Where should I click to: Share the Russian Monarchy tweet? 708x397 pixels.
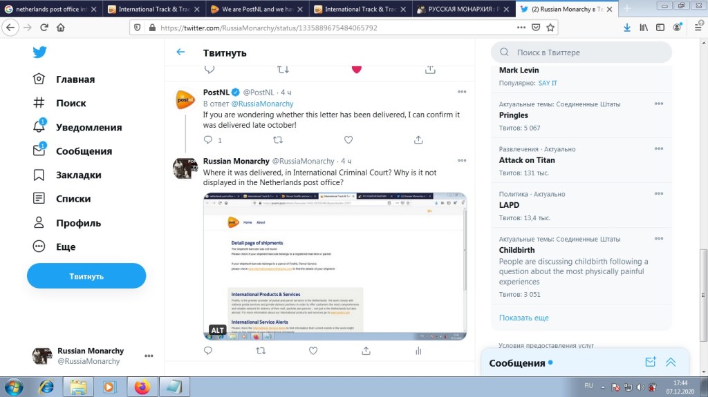point(366,351)
